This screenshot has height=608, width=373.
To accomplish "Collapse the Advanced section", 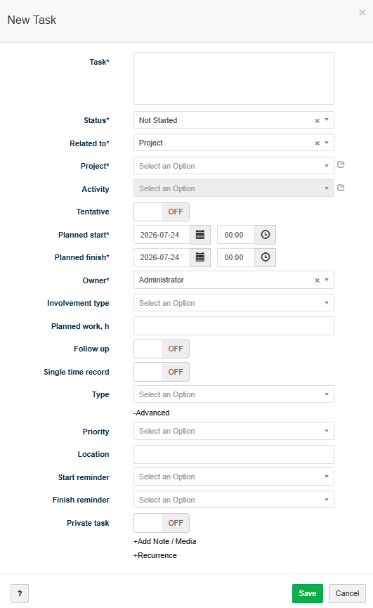I will tap(152, 413).
